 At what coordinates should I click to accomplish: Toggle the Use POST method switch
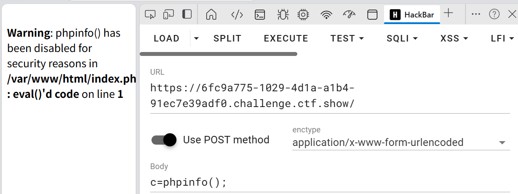[x=164, y=140]
